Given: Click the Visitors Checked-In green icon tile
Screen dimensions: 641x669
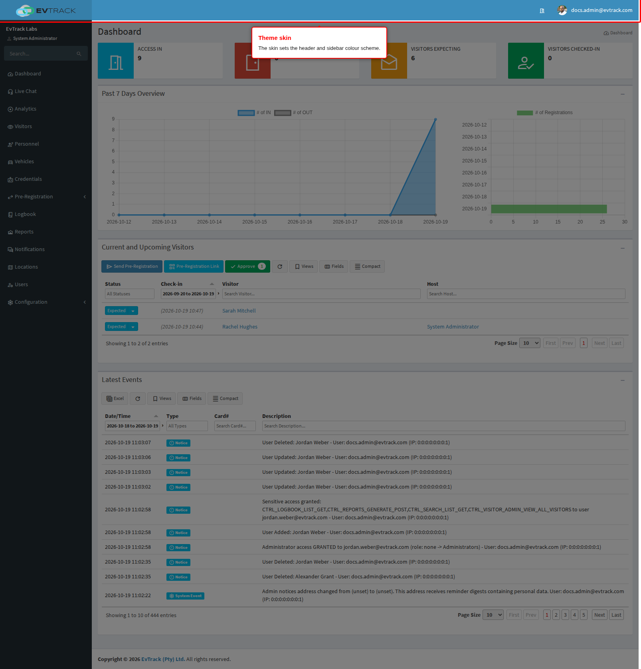Looking at the screenshot, I should point(526,61).
